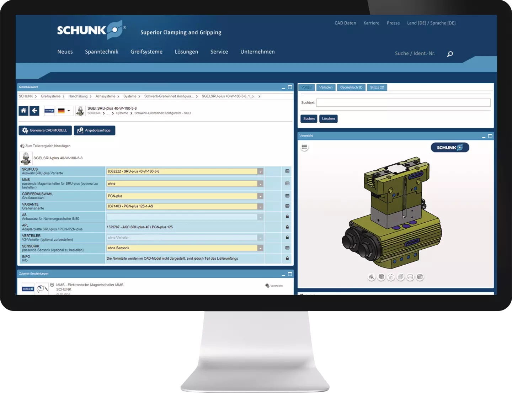The width and height of the screenshot is (512, 393).
Task: Click the lock icon next to the AS row
Action: [287, 216]
